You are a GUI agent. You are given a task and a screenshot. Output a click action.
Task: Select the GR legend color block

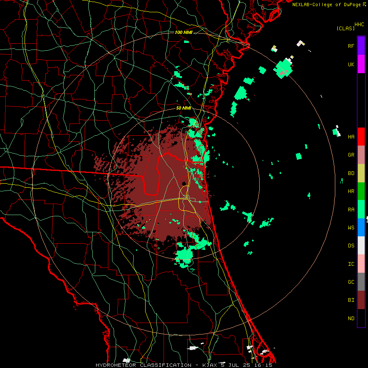[361, 155]
